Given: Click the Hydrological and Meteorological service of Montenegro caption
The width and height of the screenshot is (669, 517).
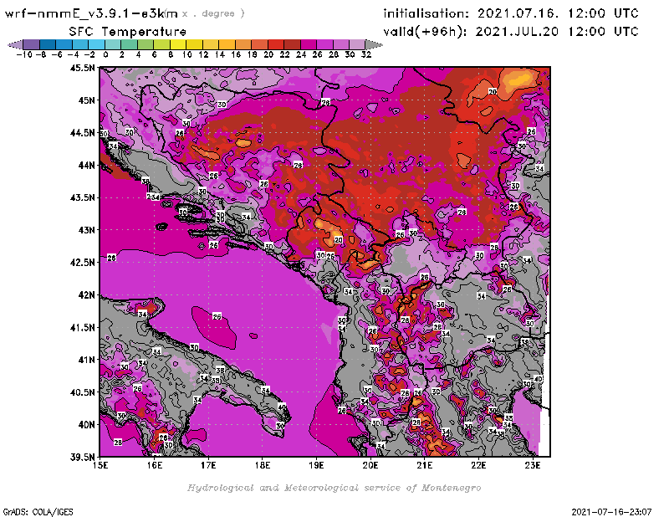Looking at the screenshot, I should click(334, 488).
